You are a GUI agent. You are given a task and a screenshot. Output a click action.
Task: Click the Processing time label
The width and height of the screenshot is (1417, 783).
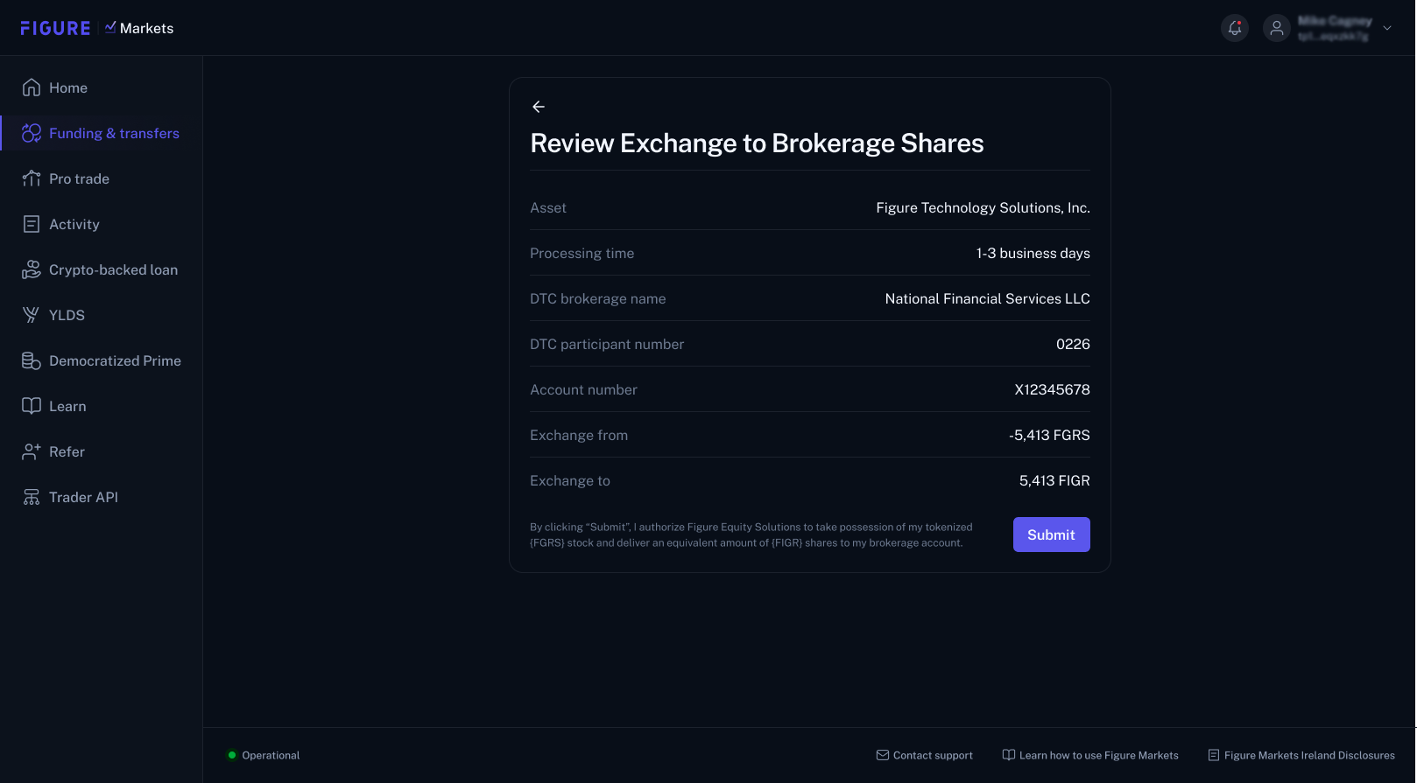(x=582, y=253)
